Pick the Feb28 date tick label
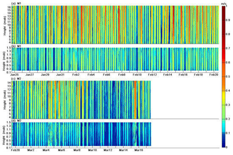The width and height of the screenshot is (233, 155). (15, 150)
